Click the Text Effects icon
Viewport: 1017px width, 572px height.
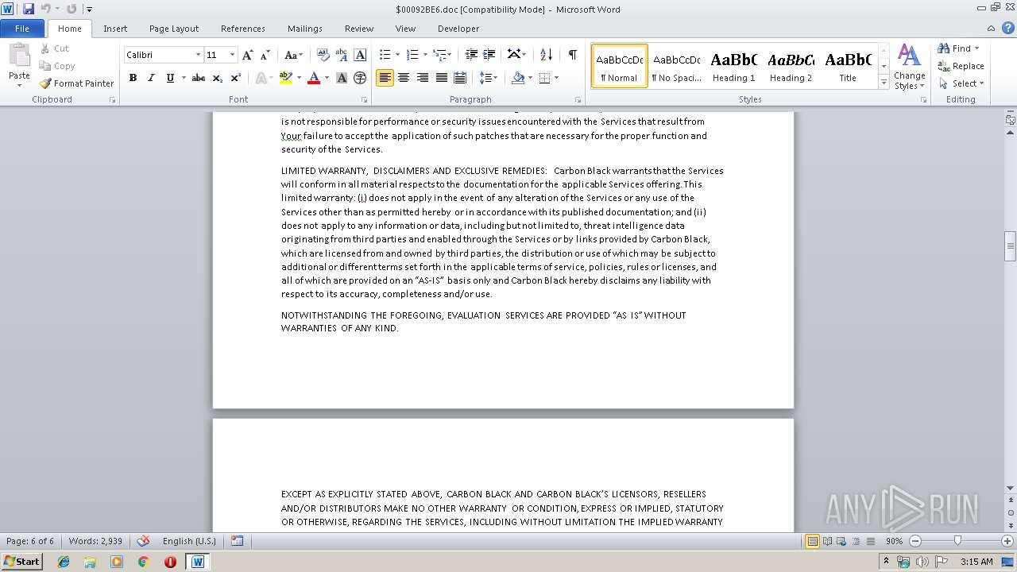point(261,78)
